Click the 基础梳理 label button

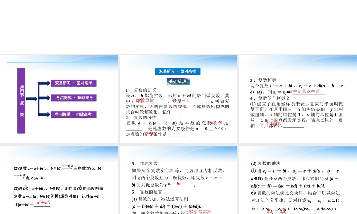178,81
